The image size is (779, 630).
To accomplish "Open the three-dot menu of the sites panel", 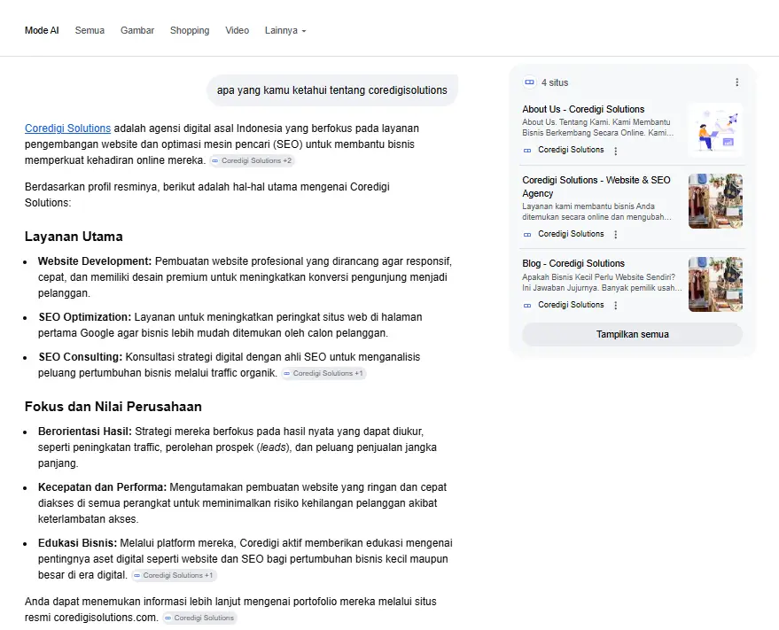I will [736, 82].
